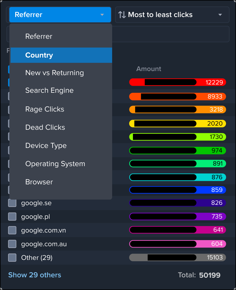Click the mint bar showing 891

[178, 163]
